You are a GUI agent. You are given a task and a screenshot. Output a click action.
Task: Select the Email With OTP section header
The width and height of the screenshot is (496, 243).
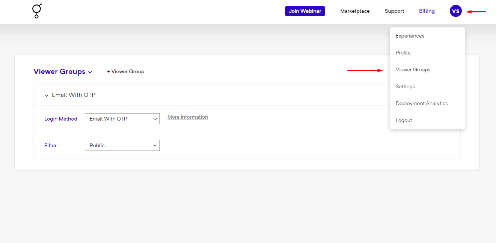(74, 95)
